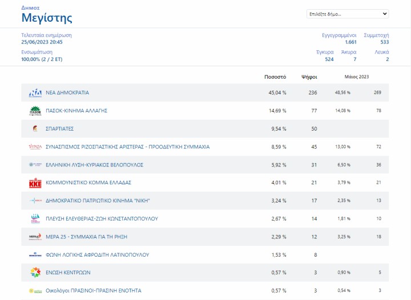This screenshot has width=411, height=300.
Task: Click the Πλεύση Ελευθερίας logo
Action: (x=35, y=219)
